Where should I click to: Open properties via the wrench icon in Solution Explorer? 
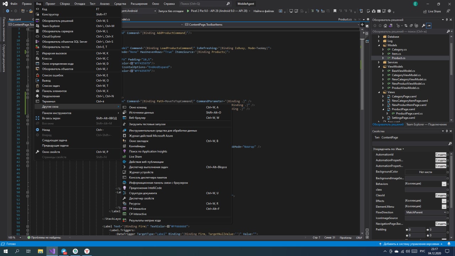[423, 26]
